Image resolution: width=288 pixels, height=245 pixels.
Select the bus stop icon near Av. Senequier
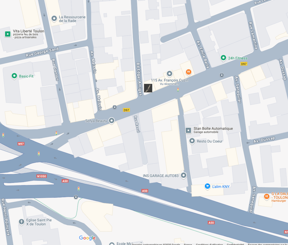tap(222, 75)
